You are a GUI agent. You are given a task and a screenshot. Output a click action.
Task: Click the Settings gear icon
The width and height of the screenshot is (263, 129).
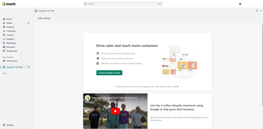pos(4,125)
